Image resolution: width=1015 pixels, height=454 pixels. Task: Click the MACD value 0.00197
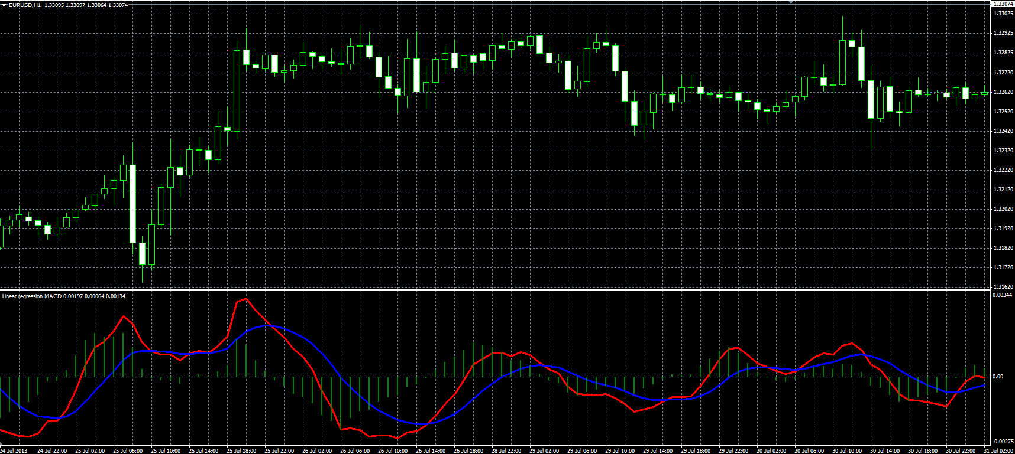(x=72, y=296)
